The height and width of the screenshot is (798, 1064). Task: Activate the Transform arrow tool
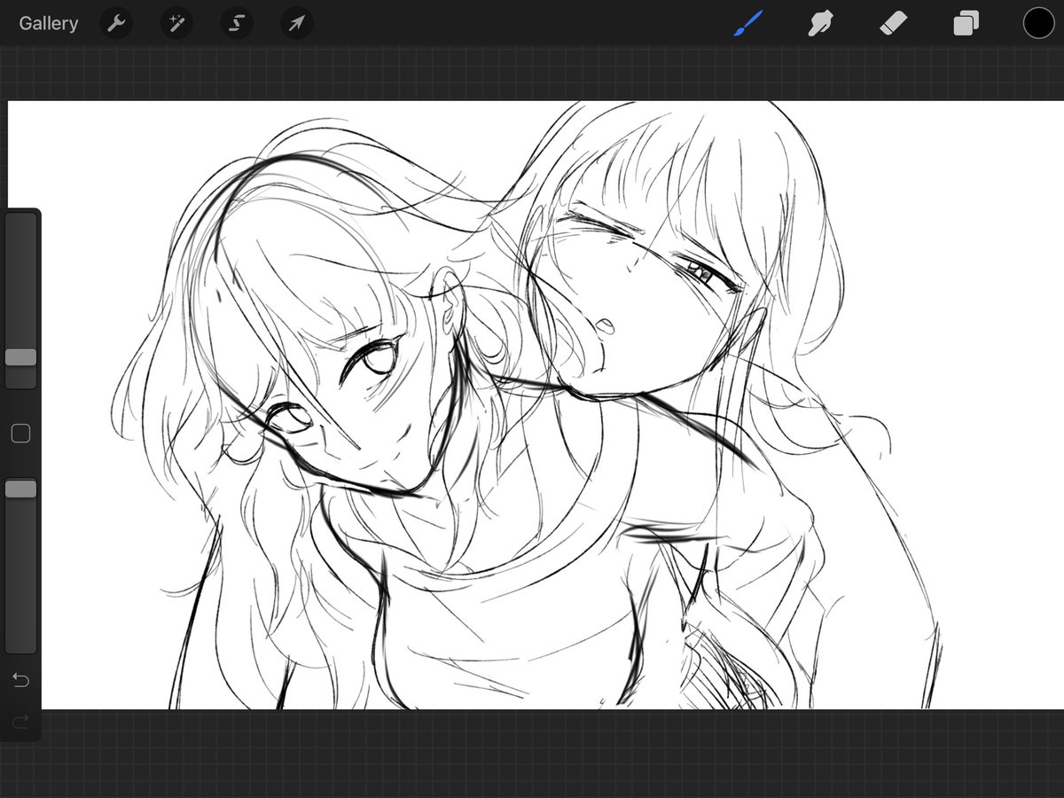(297, 24)
